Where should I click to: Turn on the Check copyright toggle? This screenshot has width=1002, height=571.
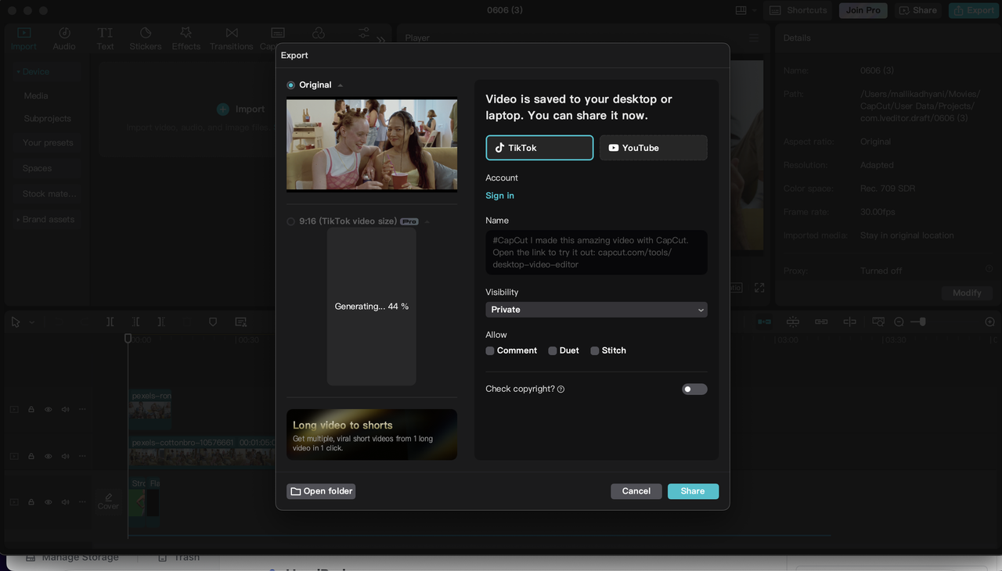pos(694,389)
